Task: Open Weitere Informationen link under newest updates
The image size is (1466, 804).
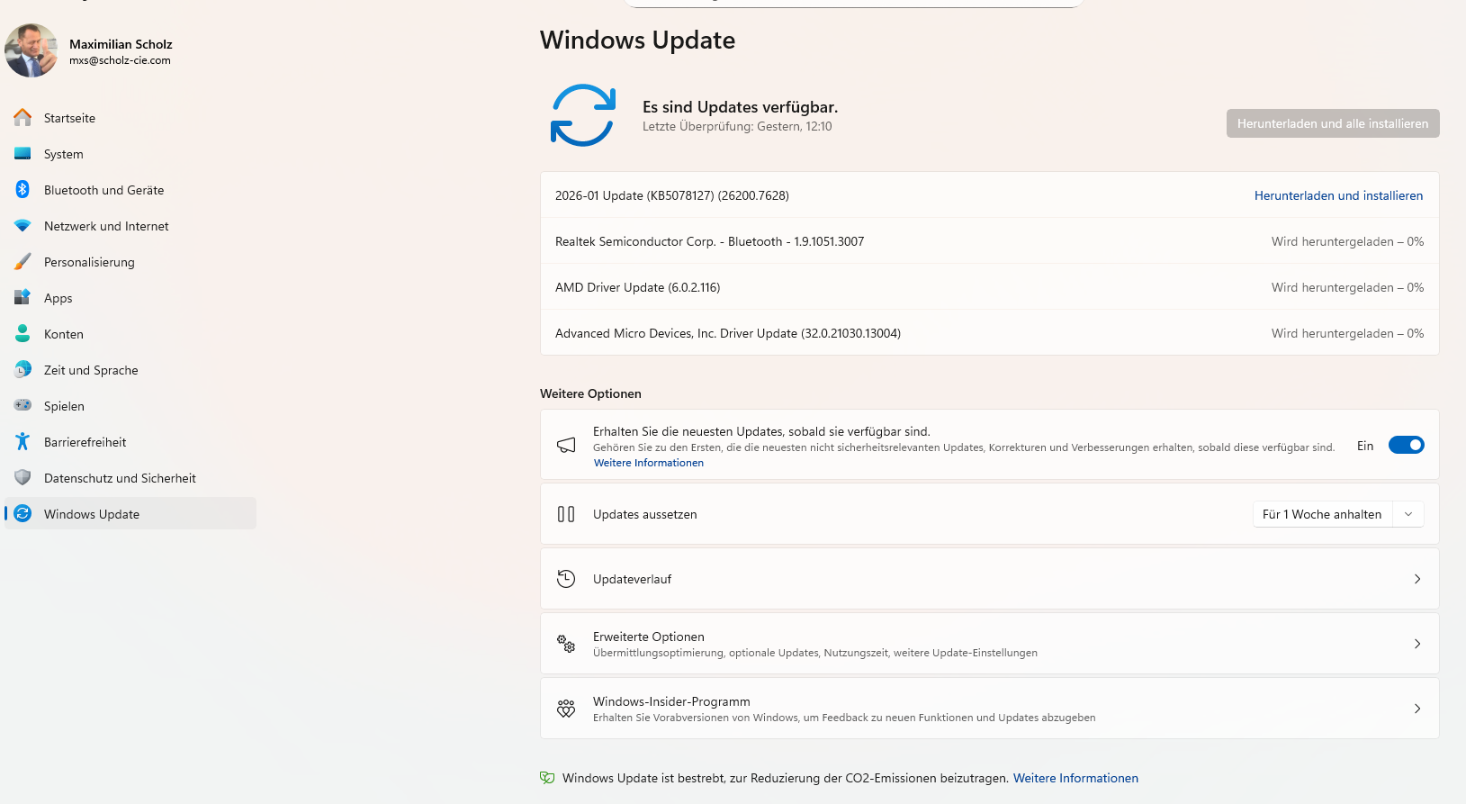Action: pos(648,463)
